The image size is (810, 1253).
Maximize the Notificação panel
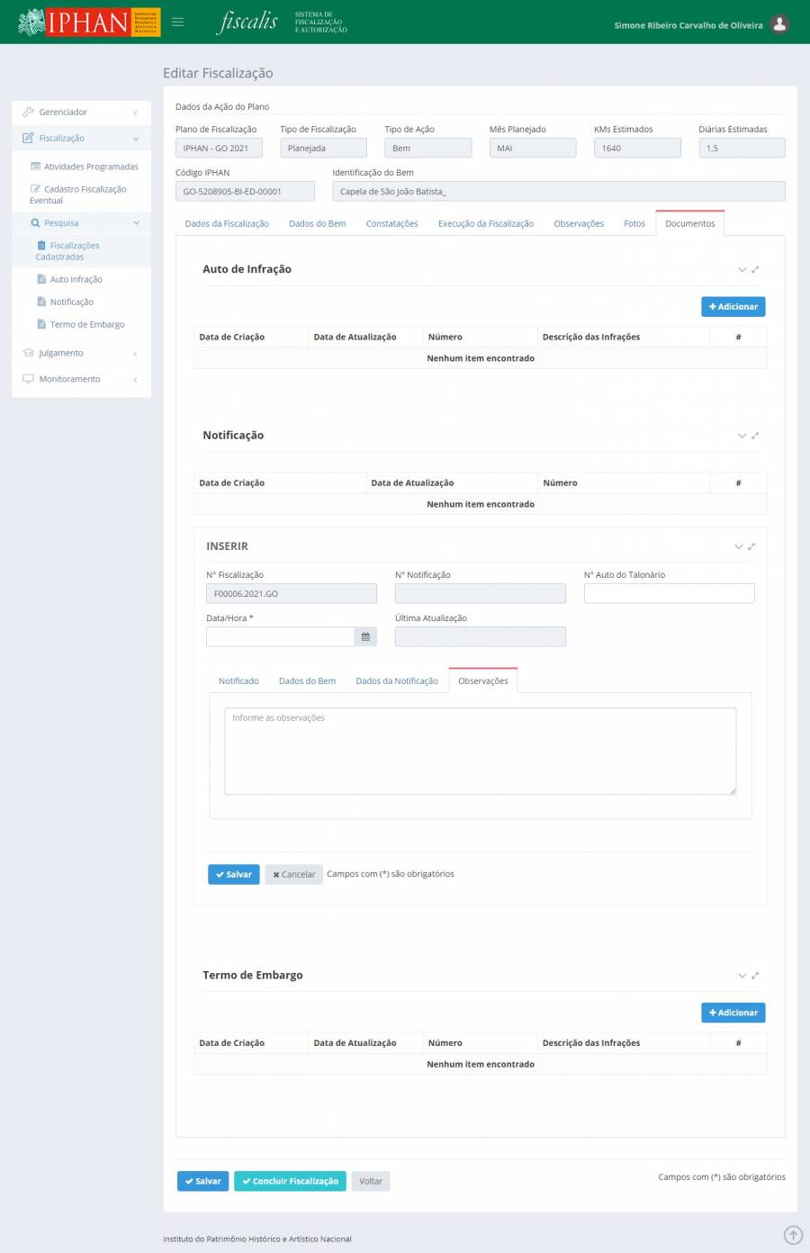pyautogui.click(x=755, y=436)
